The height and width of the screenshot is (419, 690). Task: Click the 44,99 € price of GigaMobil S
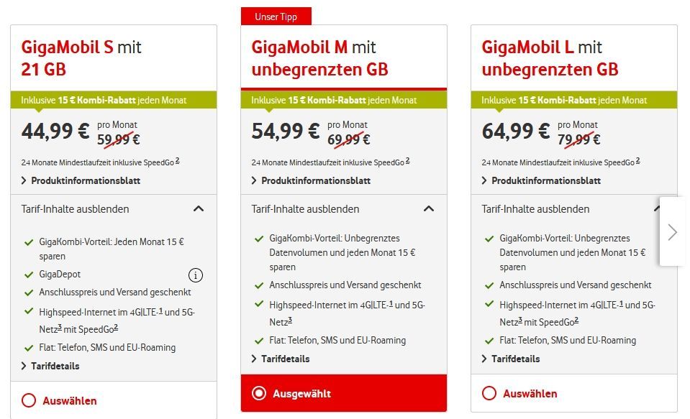(x=56, y=131)
